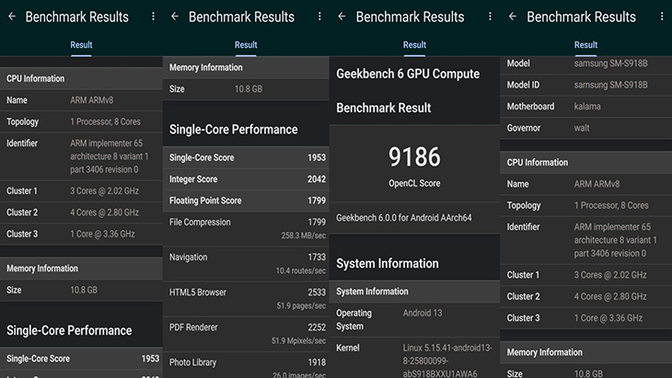
Task: Tap the File Compression result row
Action: (246, 229)
